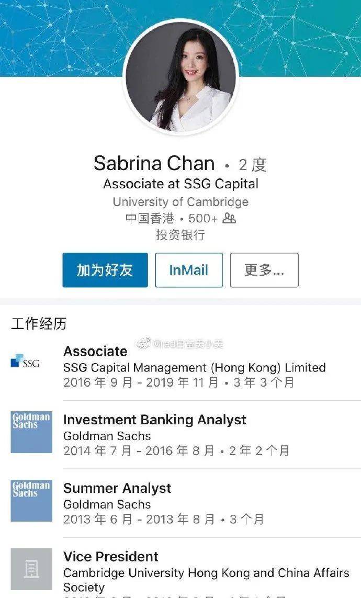
Task: Click the 投资银行 industry label
Action: pyautogui.click(x=180, y=235)
